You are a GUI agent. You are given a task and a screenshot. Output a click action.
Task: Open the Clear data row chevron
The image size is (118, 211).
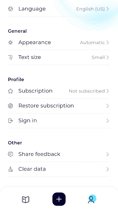click(108, 169)
